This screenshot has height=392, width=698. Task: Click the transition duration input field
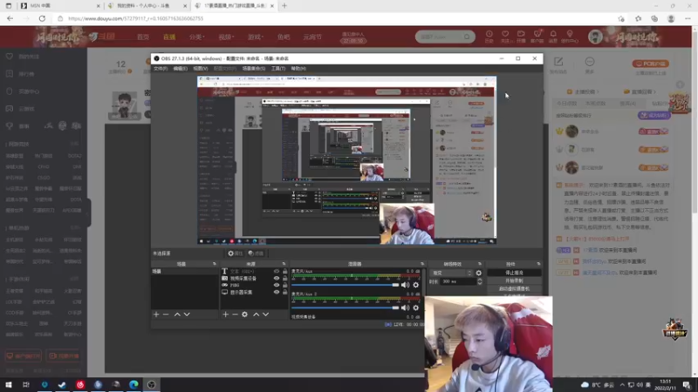pos(457,281)
